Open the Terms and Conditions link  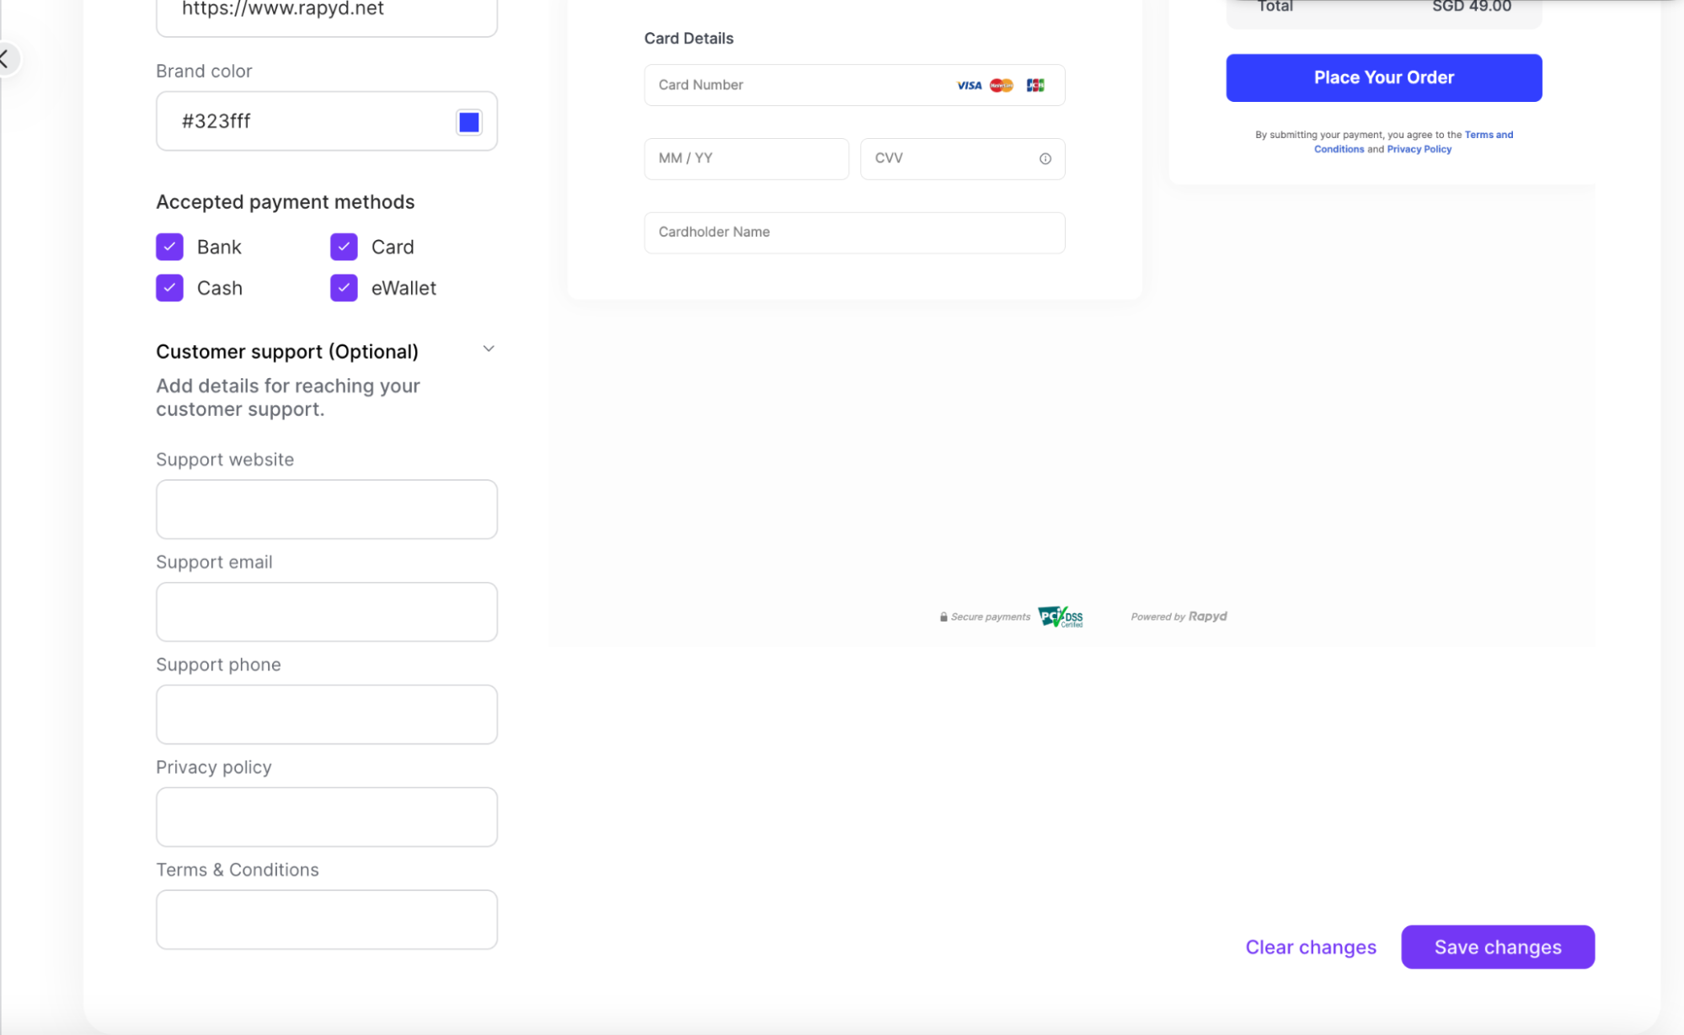[x=1489, y=134]
